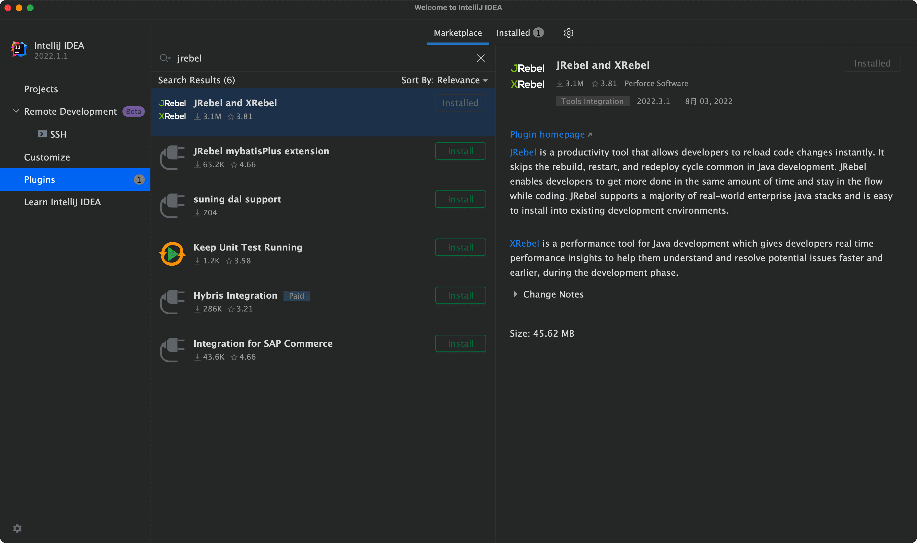Click Installed button in details panel header
This screenshot has width=917, height=543.
click(872, 63)
